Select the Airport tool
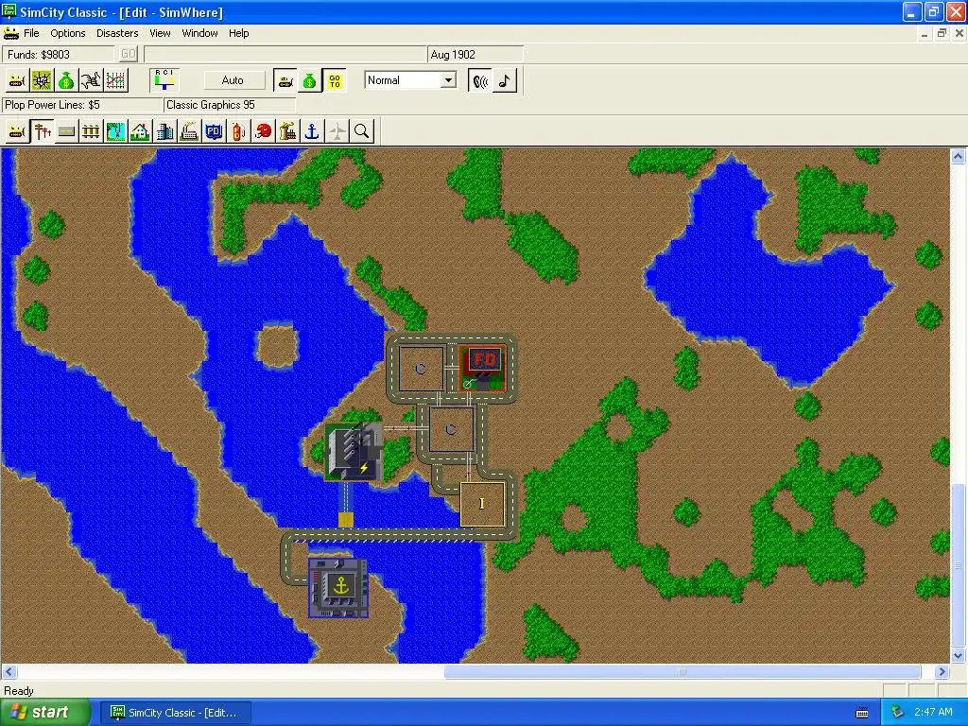The height and width of the screenshot is (726, 968). [337, 131]
